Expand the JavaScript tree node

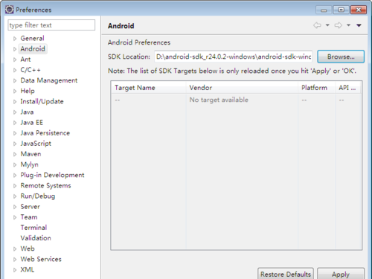tap(15, 144)
